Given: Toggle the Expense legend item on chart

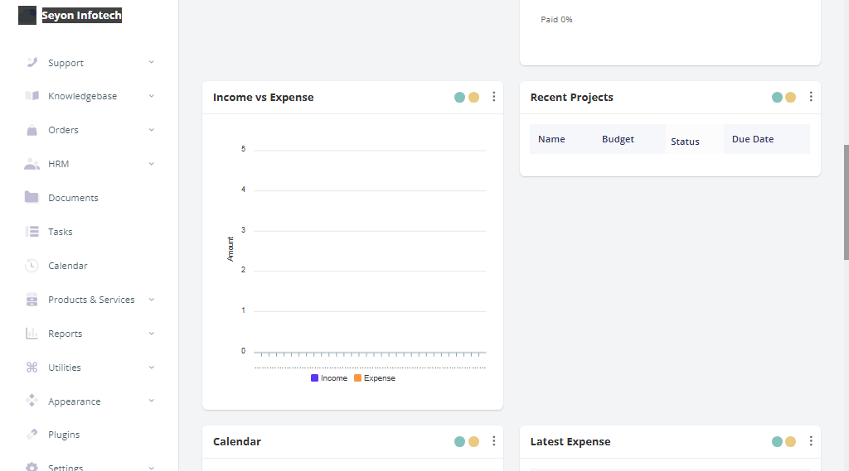Looking at the screenshot, I should coord(375,378).
